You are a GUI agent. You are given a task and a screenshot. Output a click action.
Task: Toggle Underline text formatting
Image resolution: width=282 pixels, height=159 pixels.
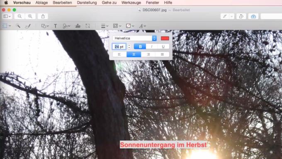click(x=163, y=46)
